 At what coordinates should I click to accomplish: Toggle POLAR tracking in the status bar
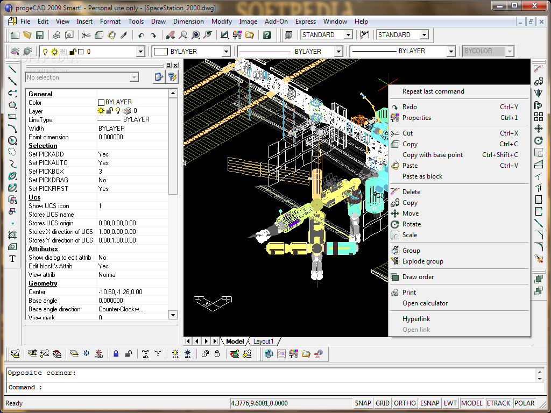click(x=524, y=403)
